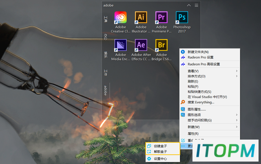This screenshot has width=261, height=164.
Task: Click the pencil icon in context menu
Action: [183, 140]
